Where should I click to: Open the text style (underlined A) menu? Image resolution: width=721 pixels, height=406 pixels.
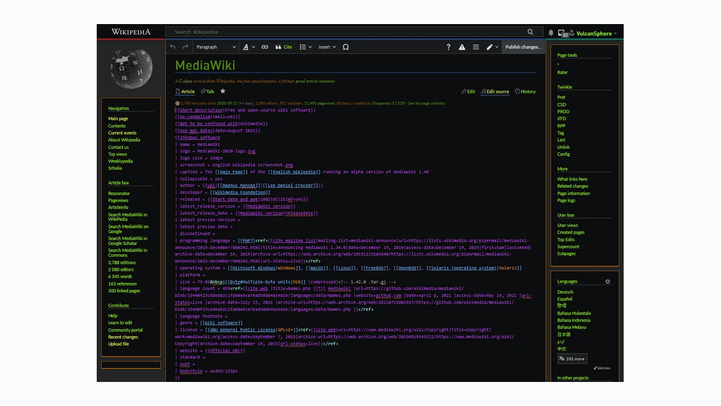[x=249, y=47]
